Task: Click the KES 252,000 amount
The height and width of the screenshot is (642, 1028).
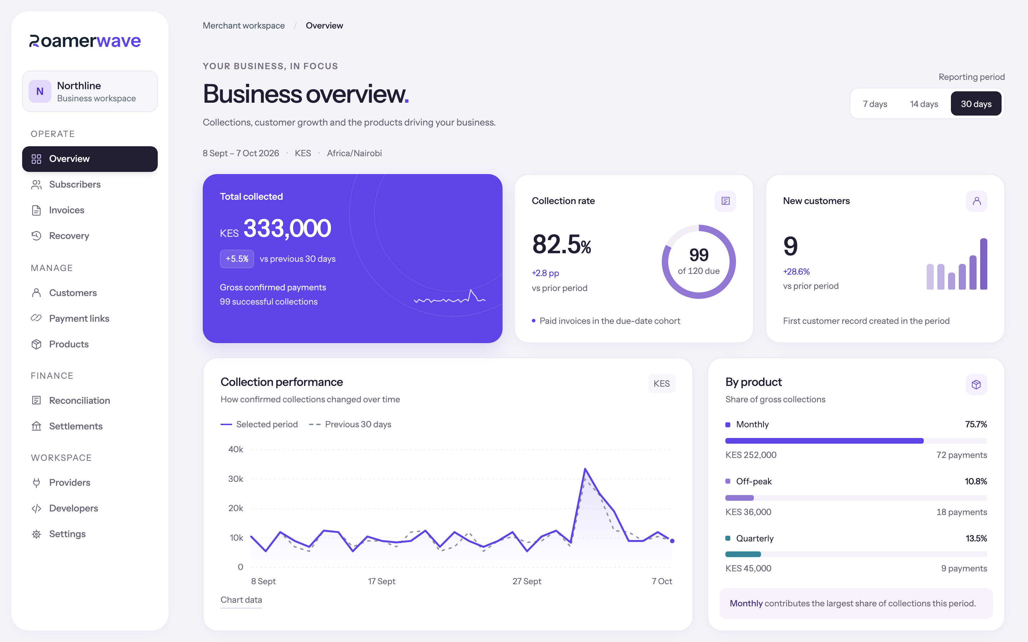Action: click(751, 455)
